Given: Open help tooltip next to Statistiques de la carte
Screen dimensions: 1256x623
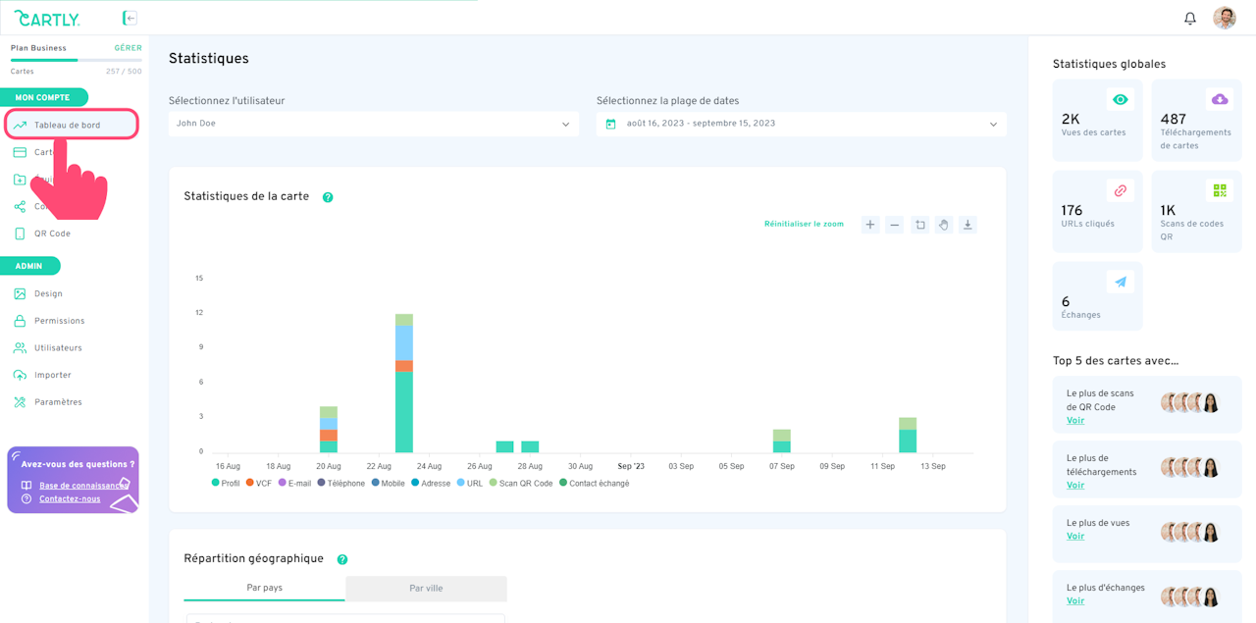Looking at the screenshot, I should (x=328, y=197).
